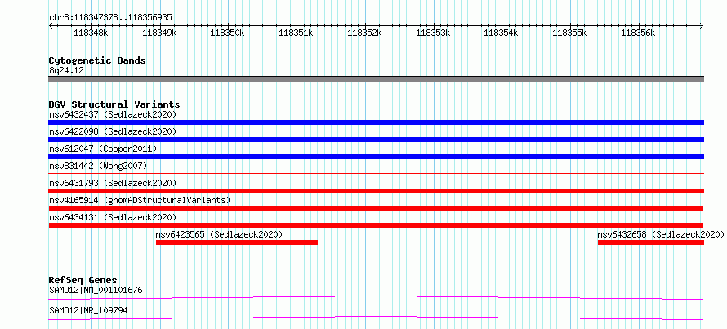
Task: Click the Cytogenetic Bands track heading
Action: coord(97,60)
